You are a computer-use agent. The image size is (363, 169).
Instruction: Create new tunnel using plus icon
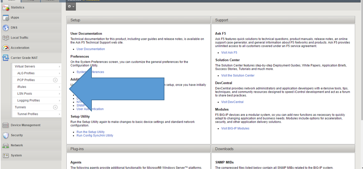click(x=55, y=107)
